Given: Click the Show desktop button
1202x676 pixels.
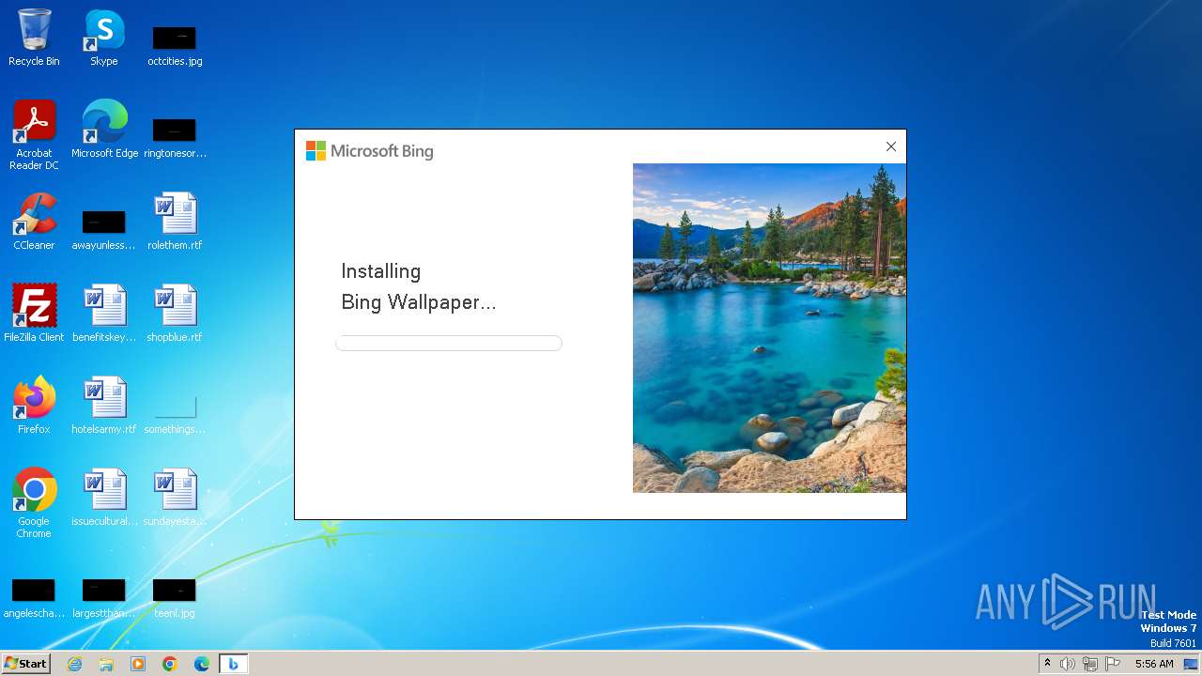Looking at the screenshot, I should [1191, 664].
